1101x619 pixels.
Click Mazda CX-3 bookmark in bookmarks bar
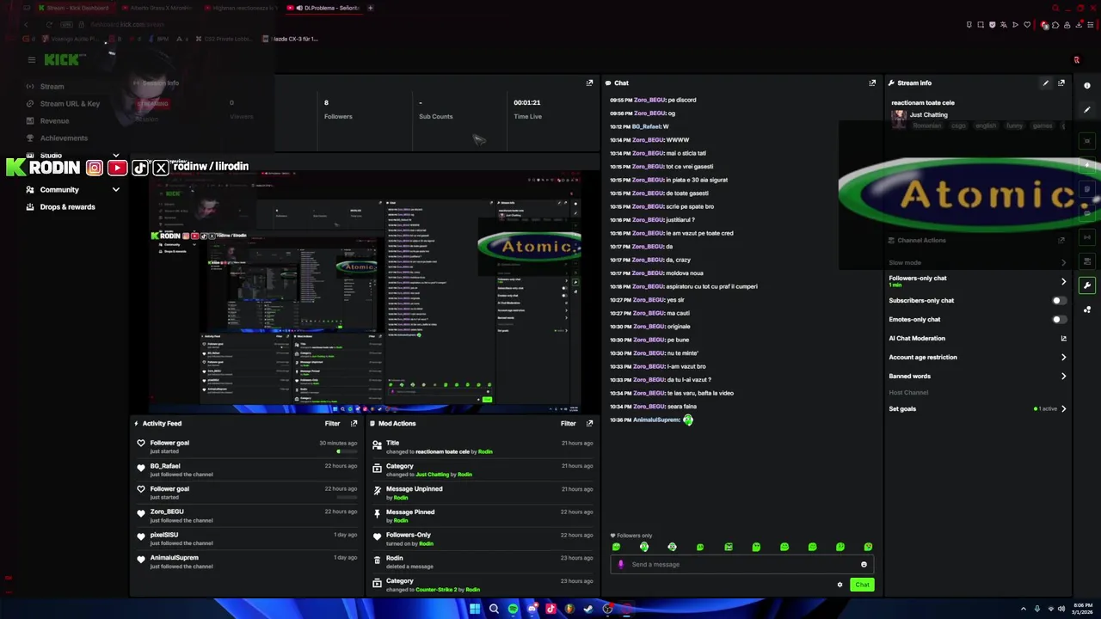coord(290,39)
